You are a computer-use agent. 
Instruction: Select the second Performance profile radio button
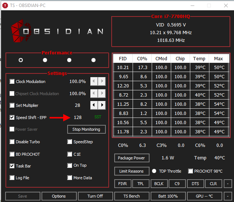[x=45, y=60]
